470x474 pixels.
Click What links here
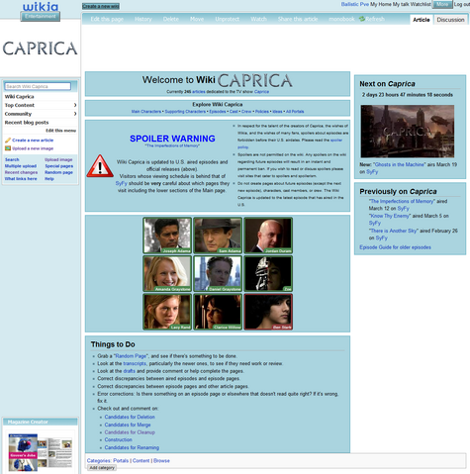click(x=21, y=178)
